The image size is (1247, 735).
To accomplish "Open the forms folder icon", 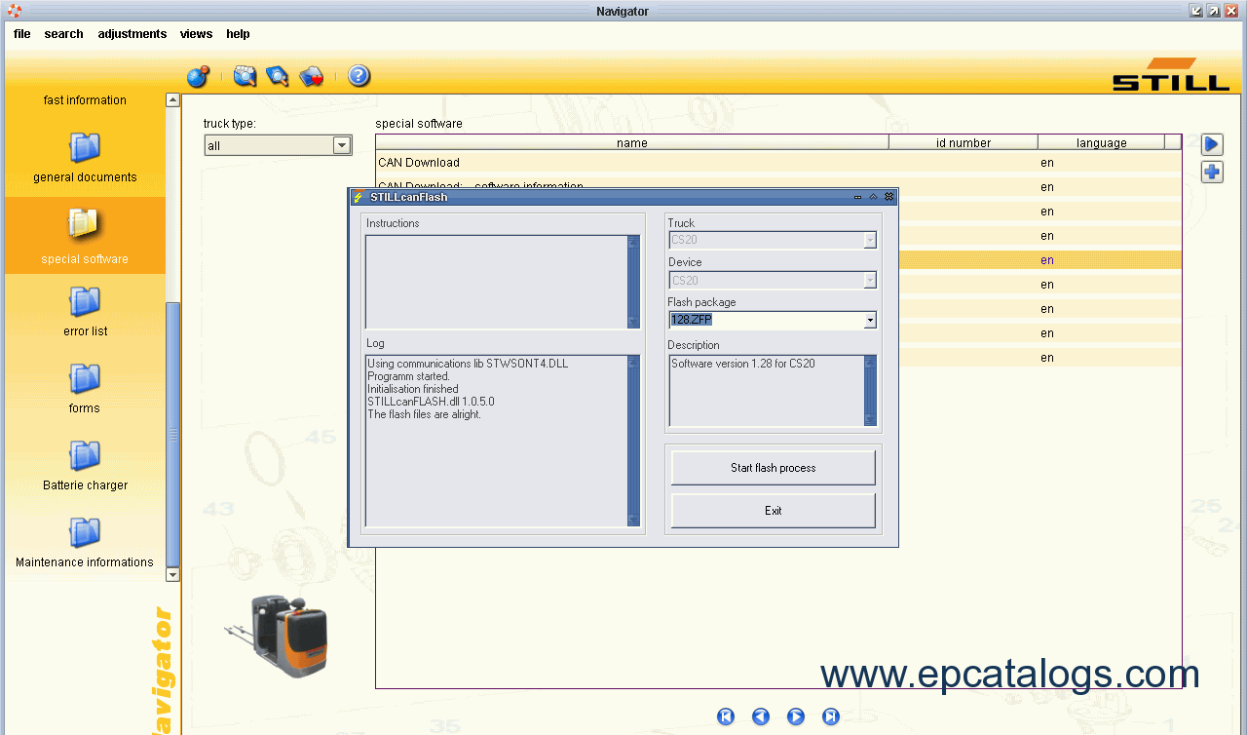I will (x=85, y=378).
